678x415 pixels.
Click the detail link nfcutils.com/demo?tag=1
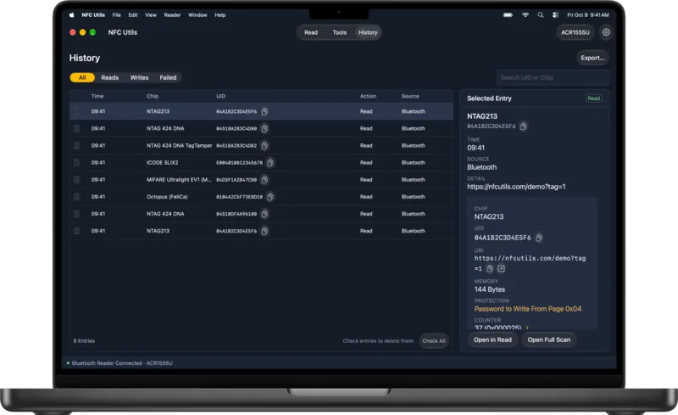pos(516,187)
